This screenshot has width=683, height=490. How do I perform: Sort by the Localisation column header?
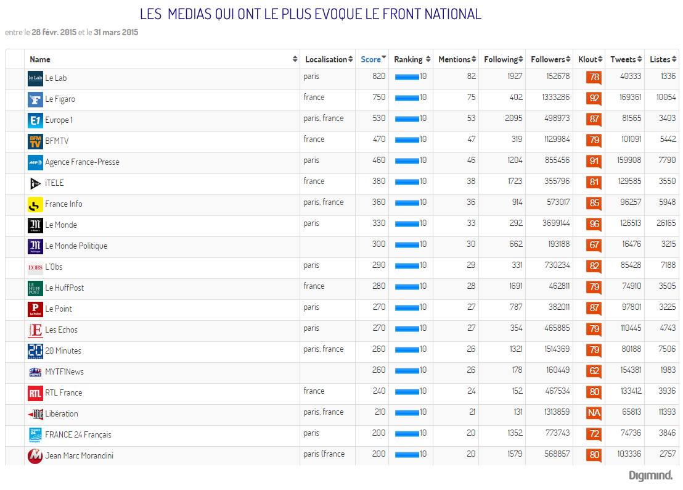(327, 59)
